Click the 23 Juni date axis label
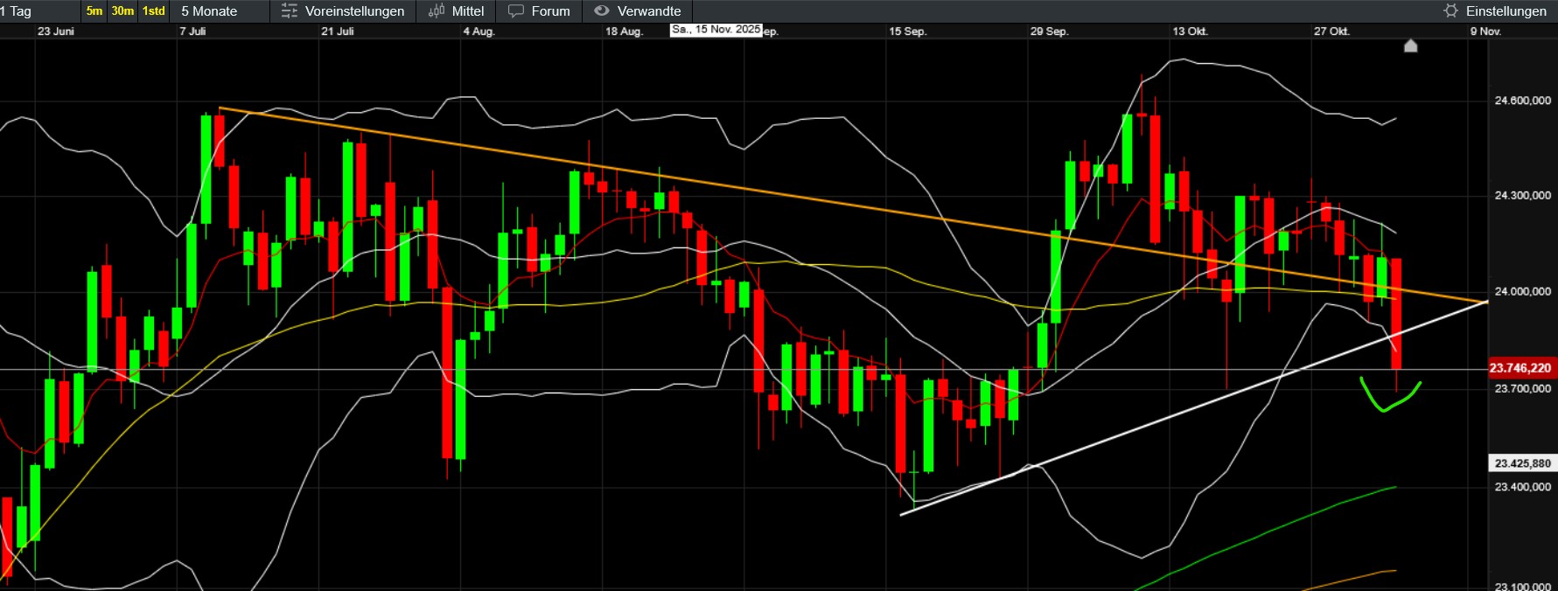The width and height of the screenshot is (1558, 591). point(56,31)
